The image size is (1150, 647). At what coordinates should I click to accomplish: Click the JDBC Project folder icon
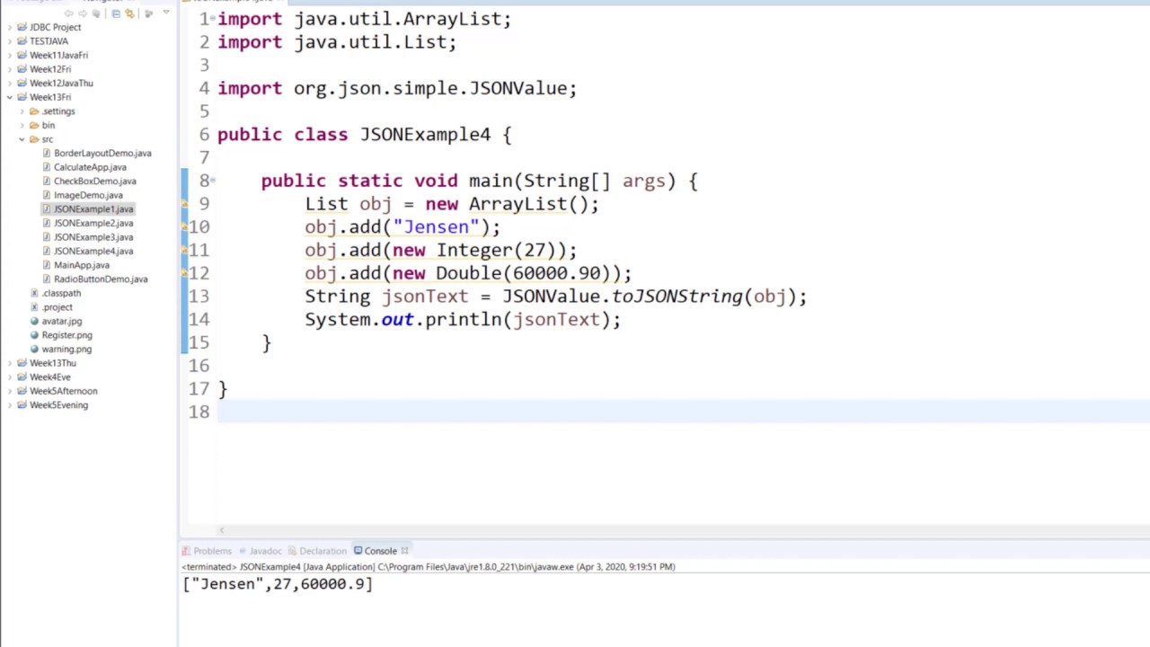22,27
